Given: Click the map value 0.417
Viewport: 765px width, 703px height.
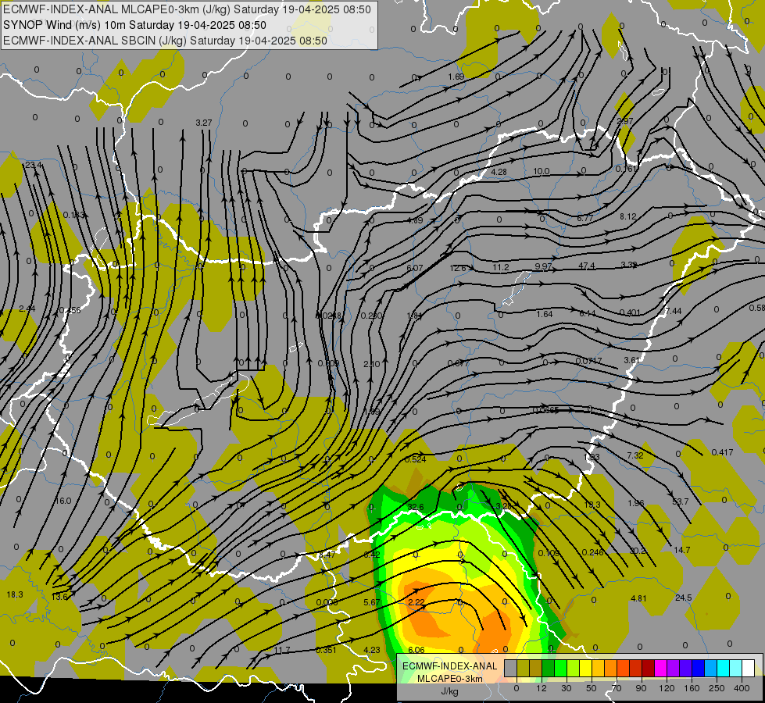Looking at the screenshot, I should click(x=722, y=453).
